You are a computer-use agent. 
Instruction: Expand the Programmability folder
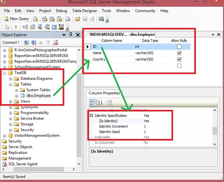pyautogui.click(x=10, y=113)
